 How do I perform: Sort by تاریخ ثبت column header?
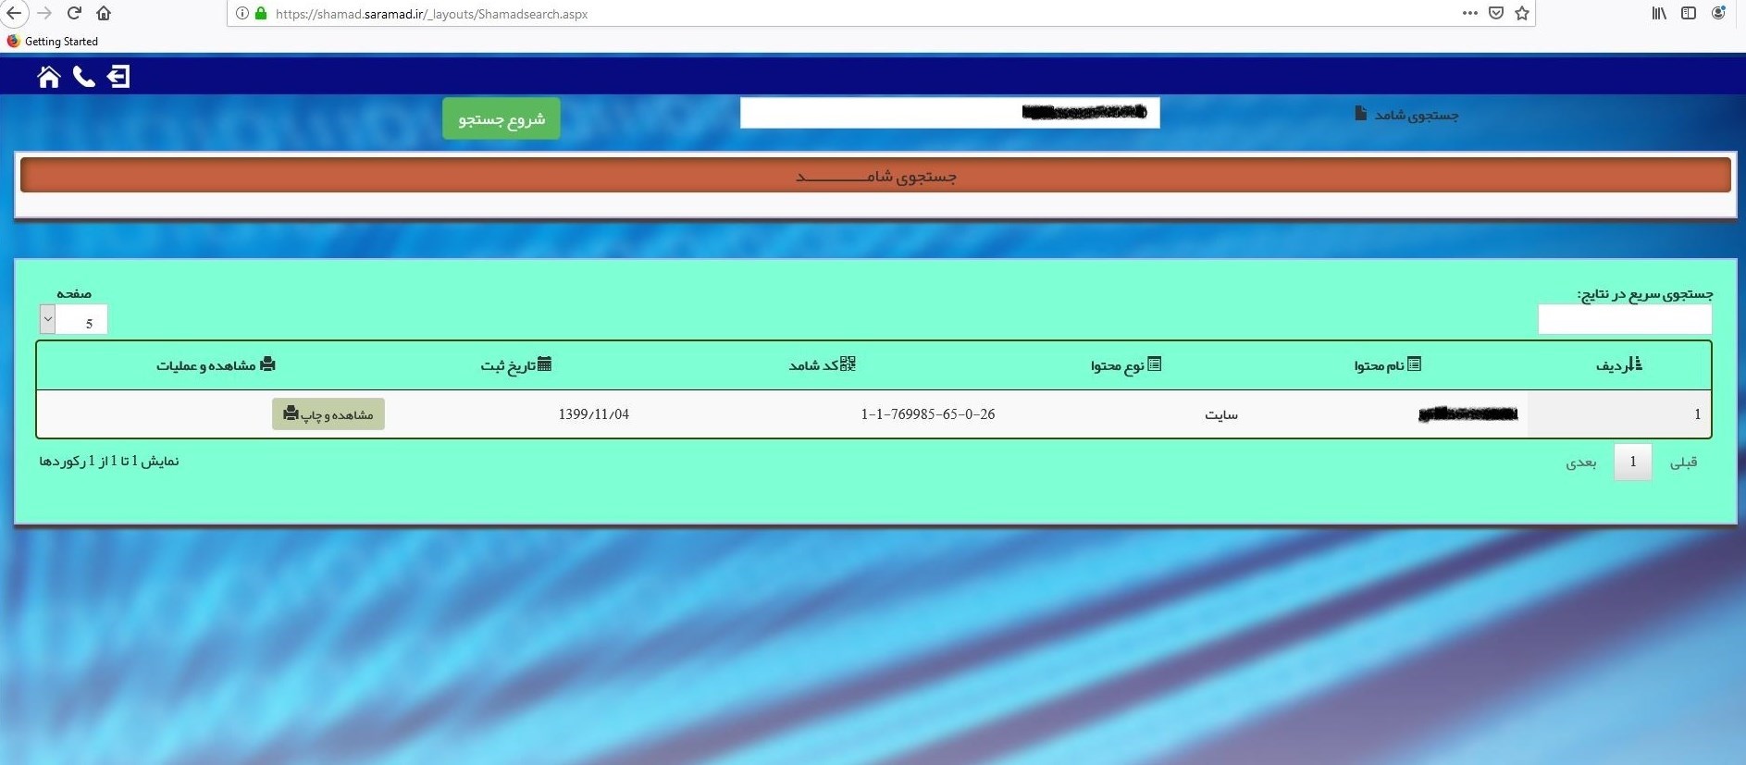[x=515, y=365]
